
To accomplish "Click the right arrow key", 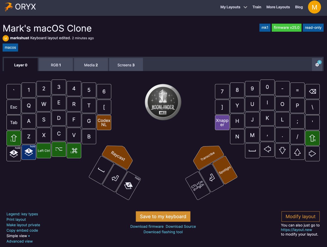I will point(312,154).
